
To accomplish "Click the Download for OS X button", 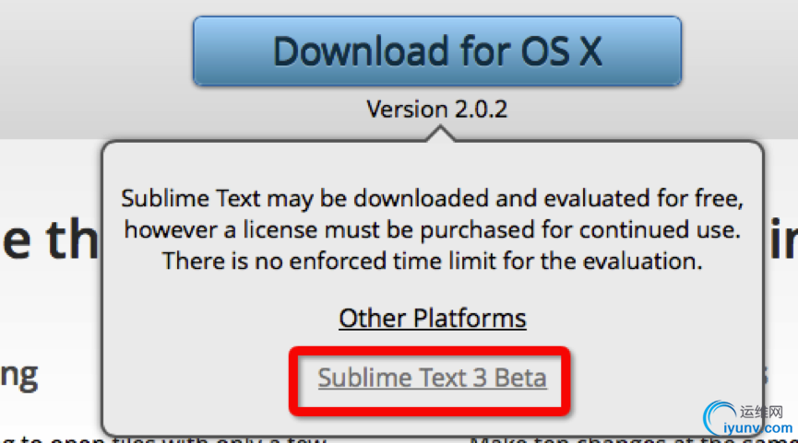I will coord(437,51).
